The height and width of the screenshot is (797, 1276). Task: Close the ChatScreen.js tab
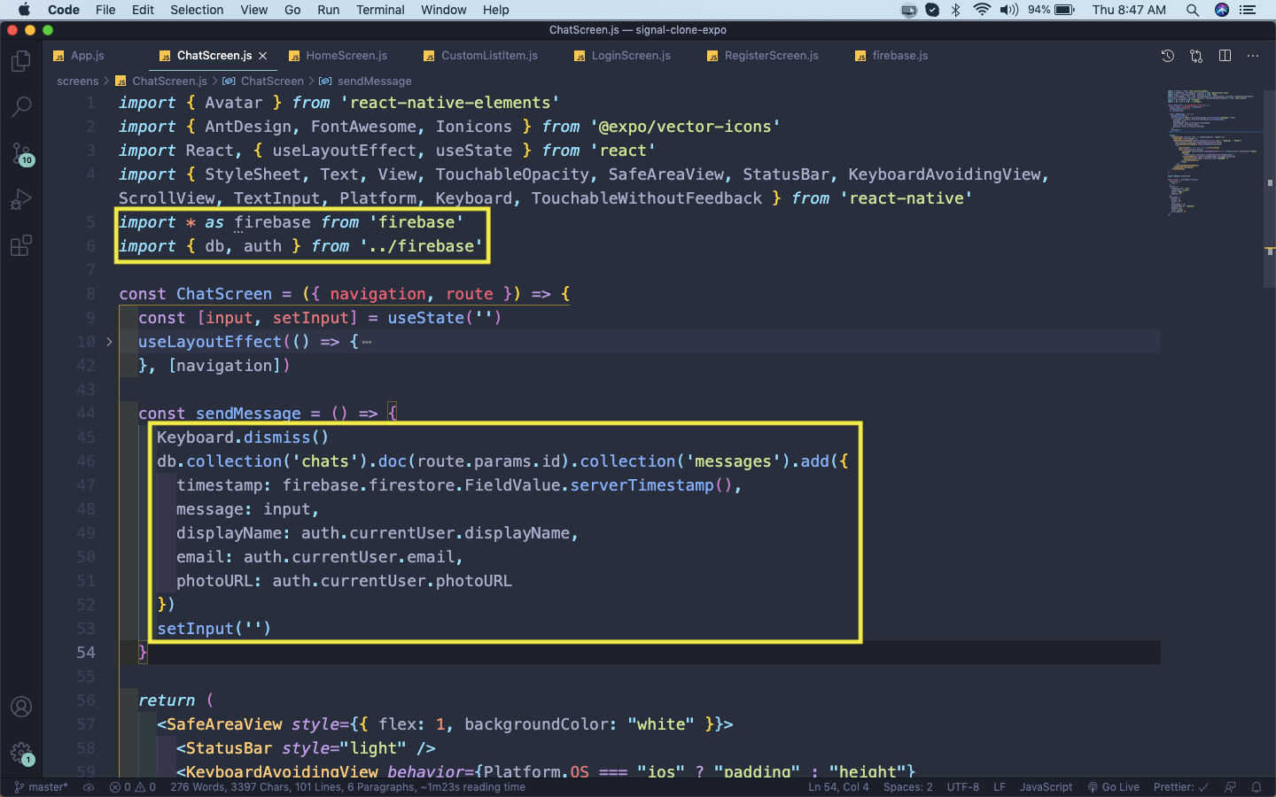tap(263, 56)
